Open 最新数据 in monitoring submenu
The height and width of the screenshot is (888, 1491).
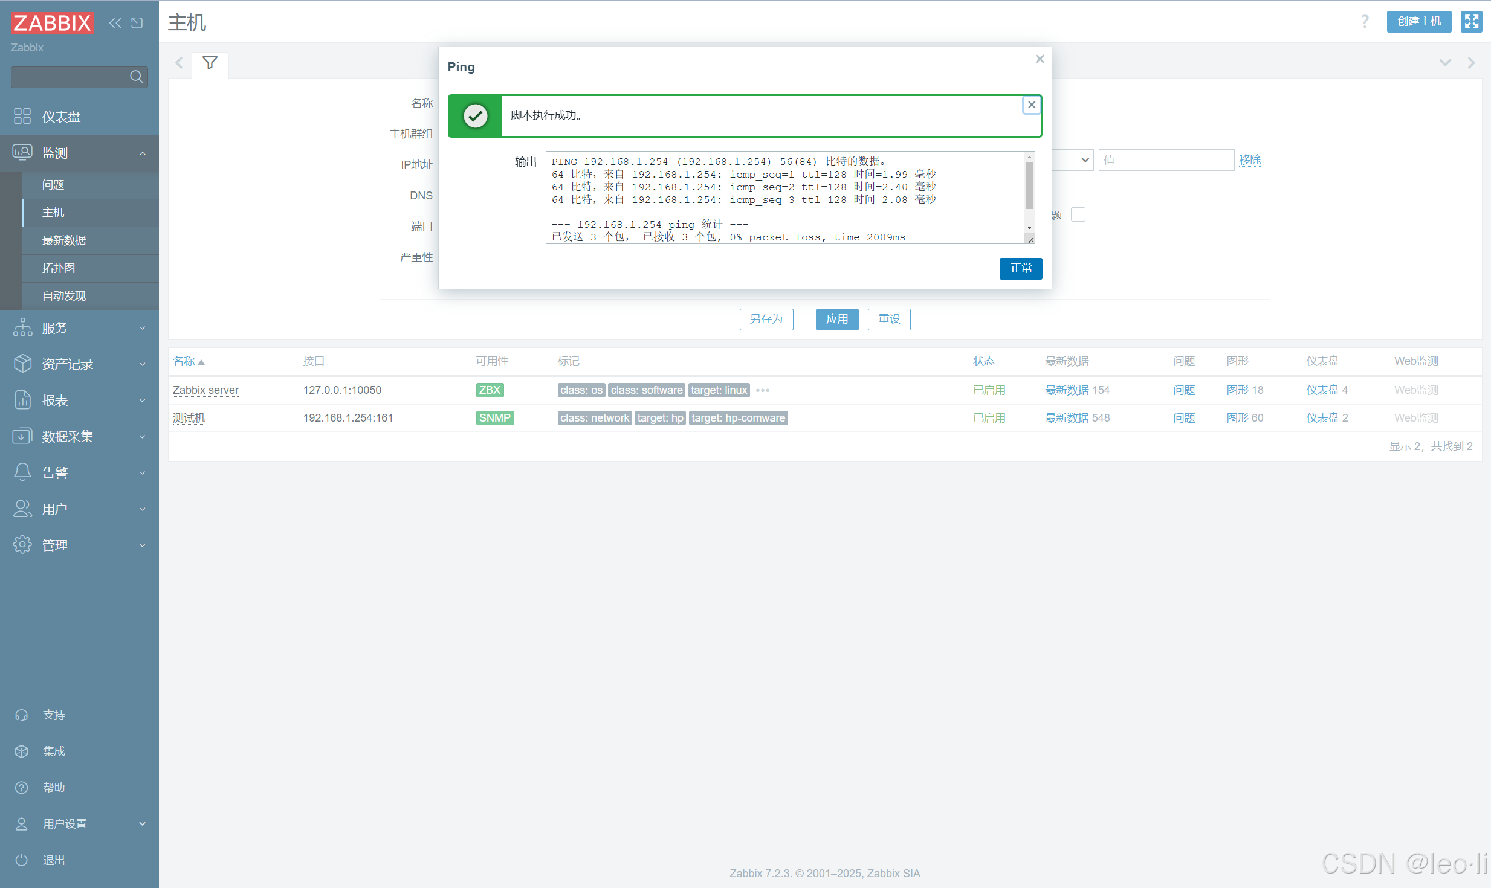pos(64,240)
